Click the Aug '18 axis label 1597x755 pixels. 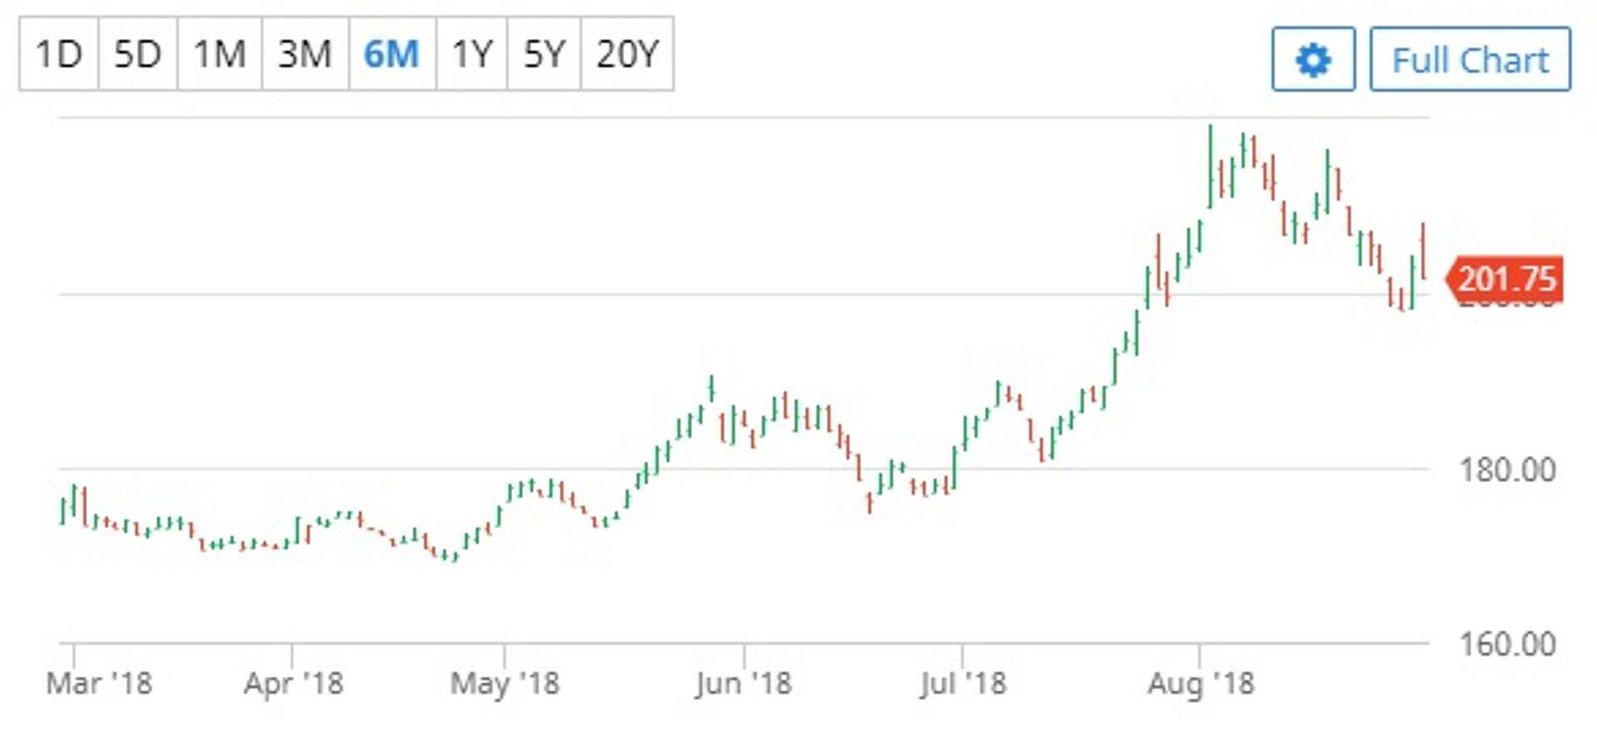coord(1200,683)
